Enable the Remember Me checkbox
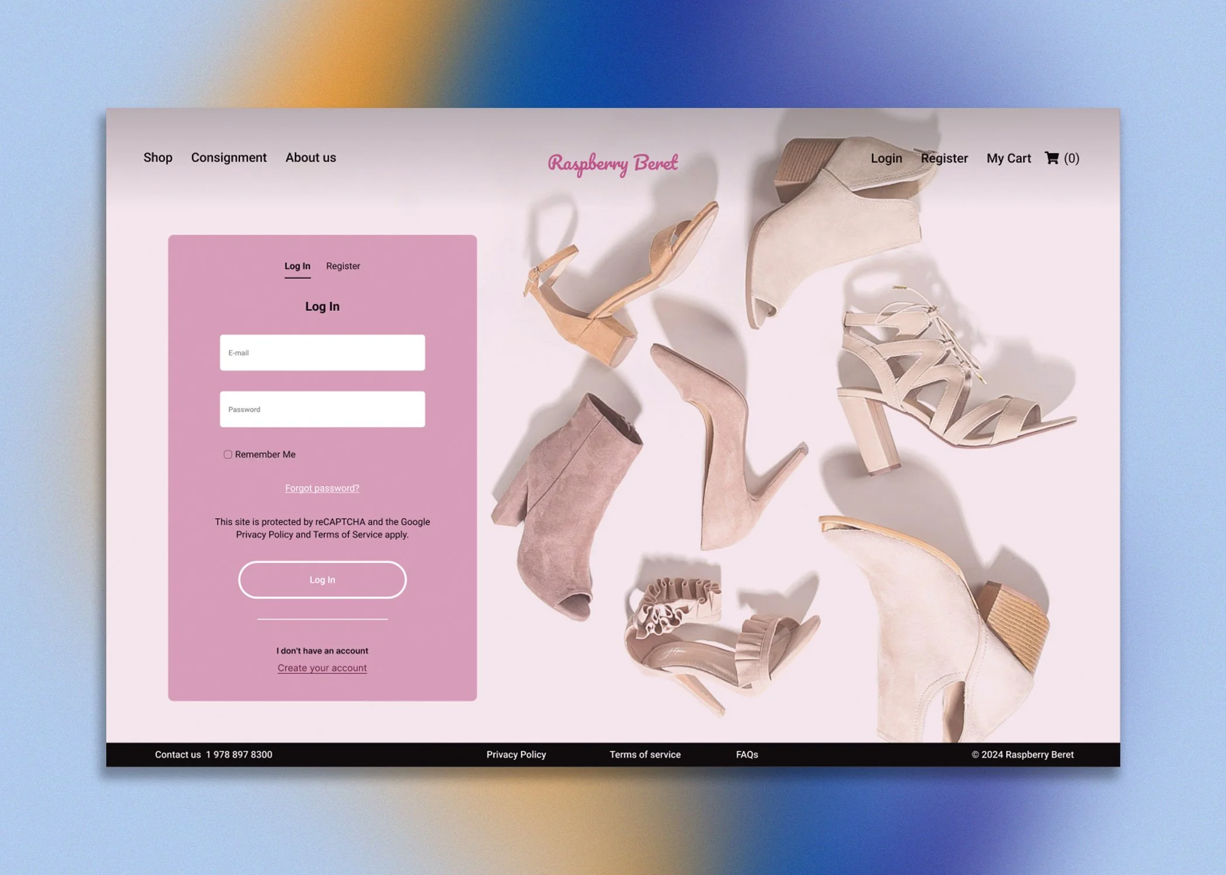This screenshot has height=875, width=1226. (228, 454)
